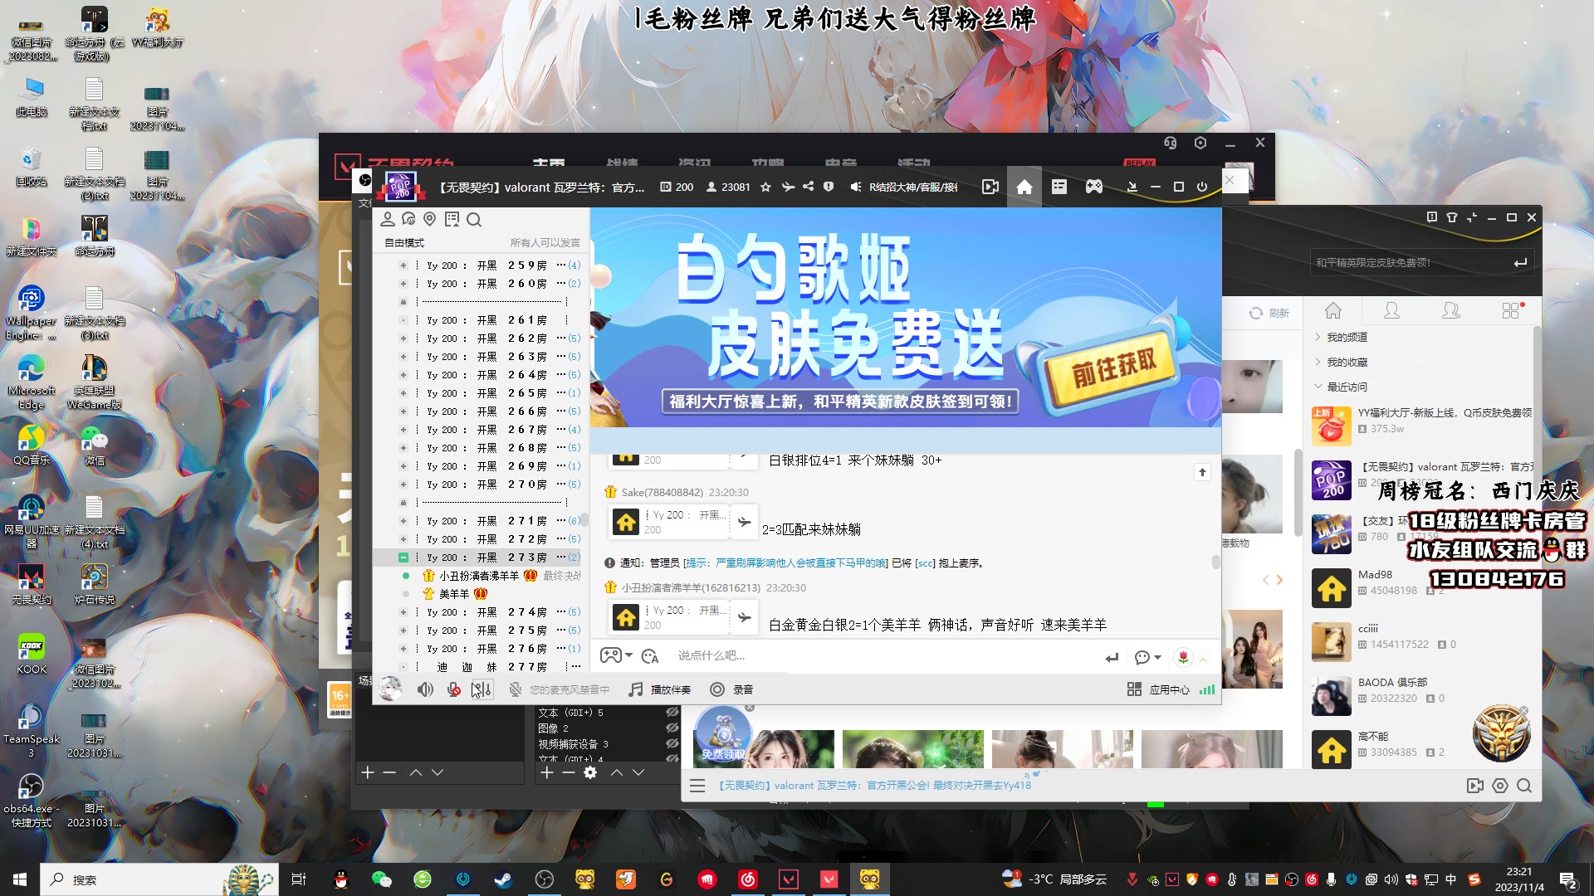Click the 前往获取 banner button
The width and height of the screenshot is (1594, 896).
pos(1113,369)
